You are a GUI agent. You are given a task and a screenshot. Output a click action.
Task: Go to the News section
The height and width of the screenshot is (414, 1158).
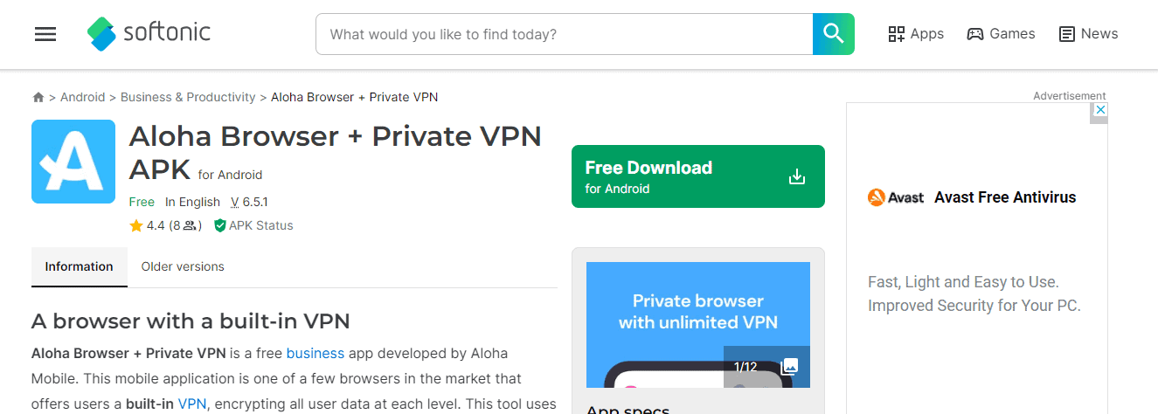(1089, 34)
